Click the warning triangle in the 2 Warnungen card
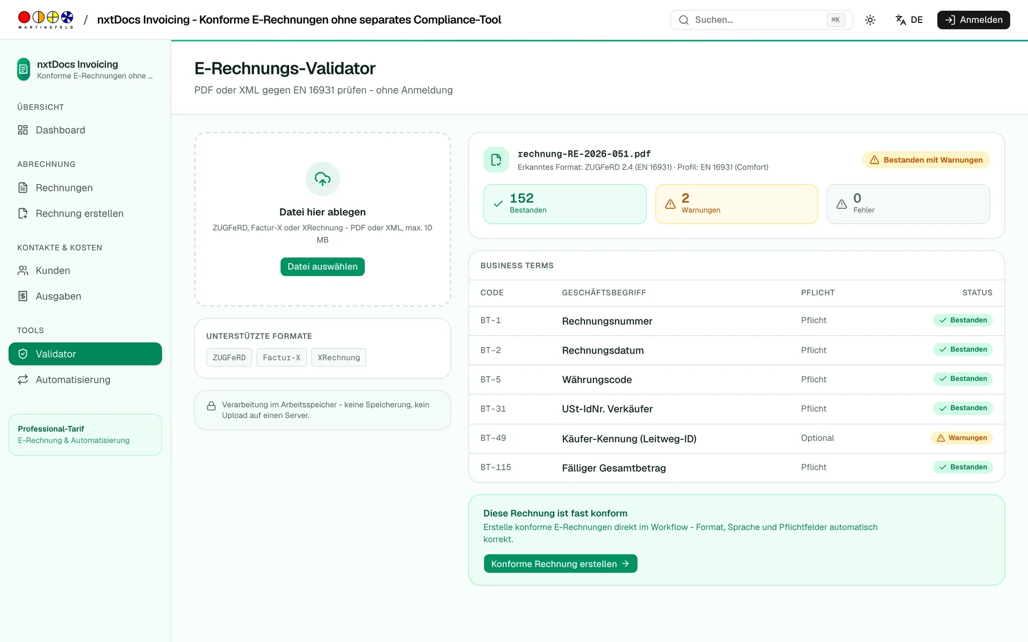This screenshot has height=642, width=1028. click(x=670, y=204)
